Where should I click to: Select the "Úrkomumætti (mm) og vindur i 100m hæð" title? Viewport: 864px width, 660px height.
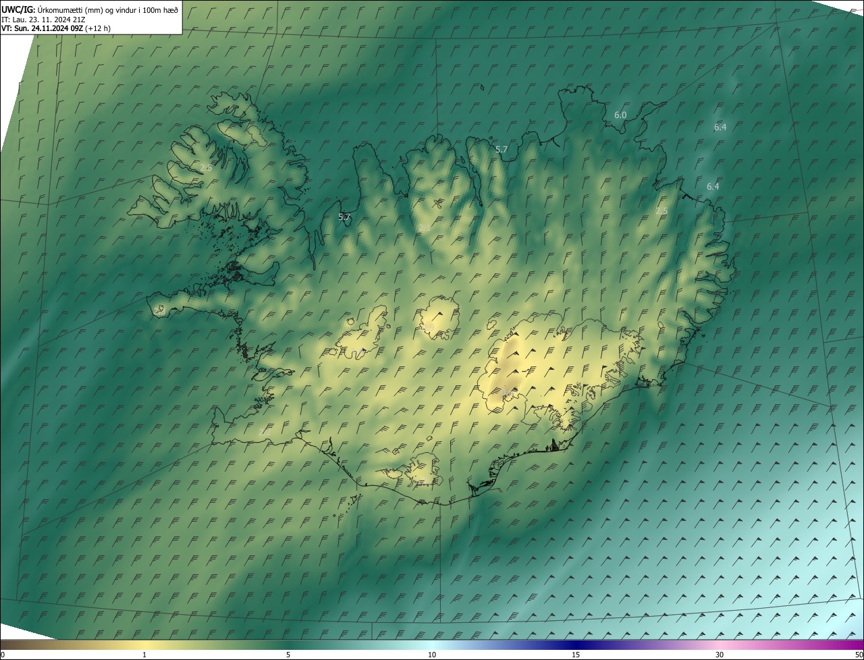click(107, 9)
